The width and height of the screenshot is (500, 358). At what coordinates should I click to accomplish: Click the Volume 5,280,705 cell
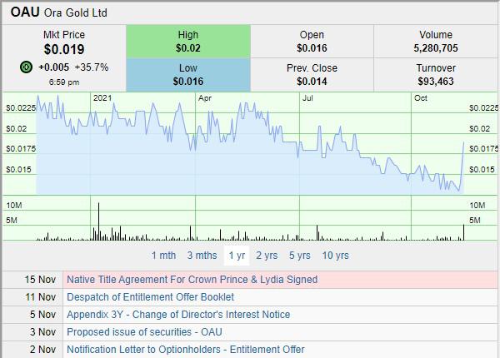pos(437,42)
